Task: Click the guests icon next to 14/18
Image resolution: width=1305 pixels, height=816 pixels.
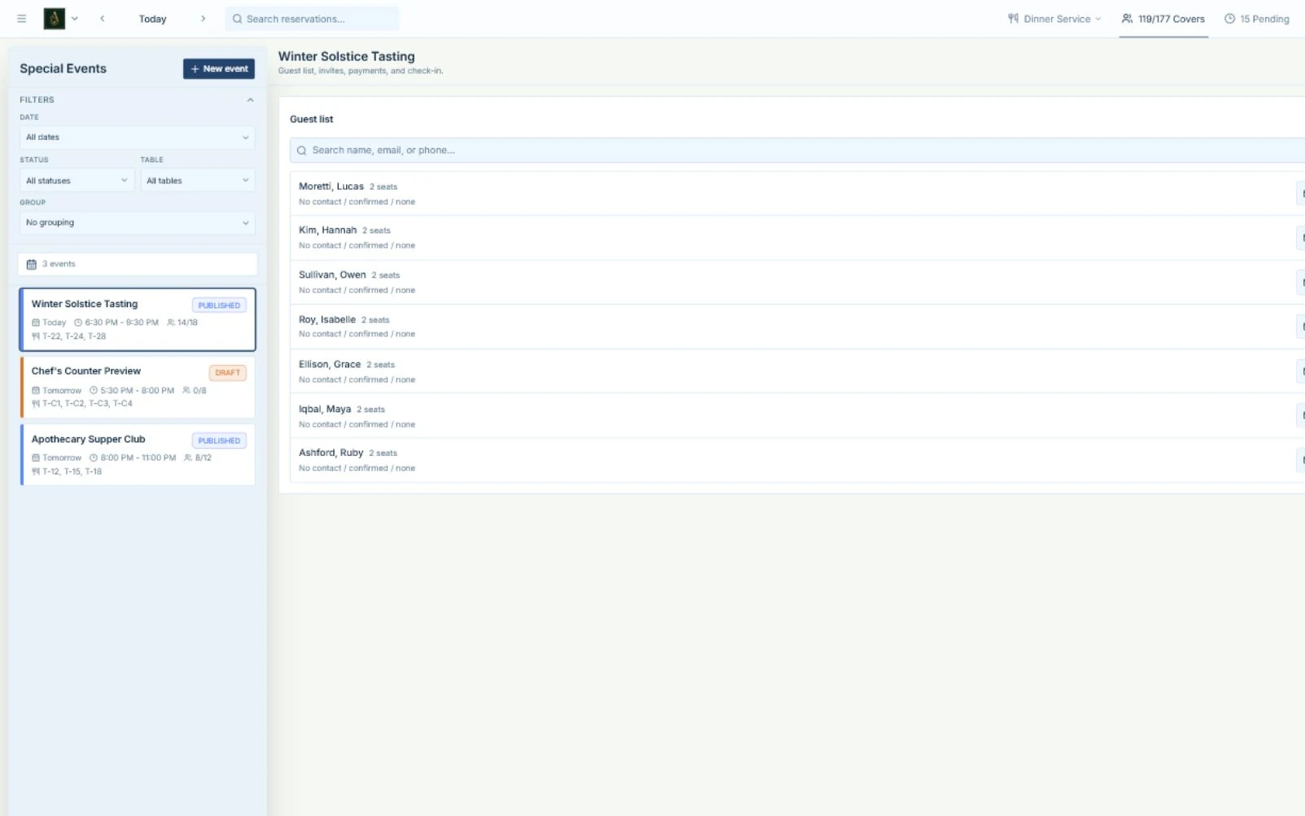Action: point(171,322)
